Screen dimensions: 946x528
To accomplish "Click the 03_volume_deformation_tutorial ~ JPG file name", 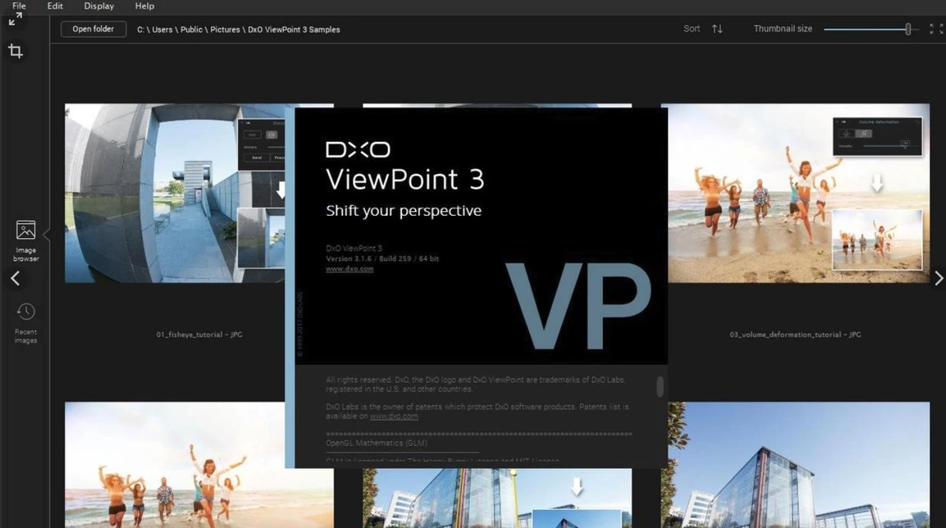I will tap(795, 335).
